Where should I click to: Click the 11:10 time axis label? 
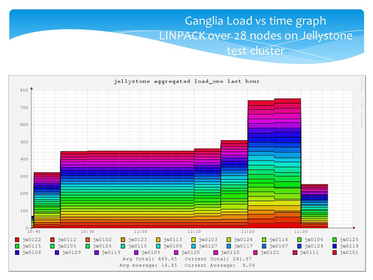coord(194,231)
